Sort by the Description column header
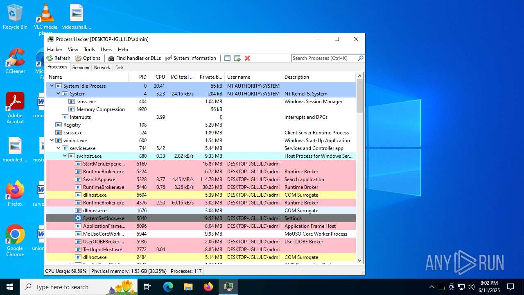524x295 pixels. (x=319, y=77)
